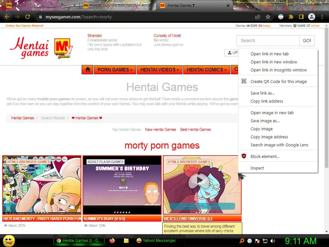Viewport: 329px width, 247px height.
Task: Click the padlock site info icon
Action: pos(40,17)
